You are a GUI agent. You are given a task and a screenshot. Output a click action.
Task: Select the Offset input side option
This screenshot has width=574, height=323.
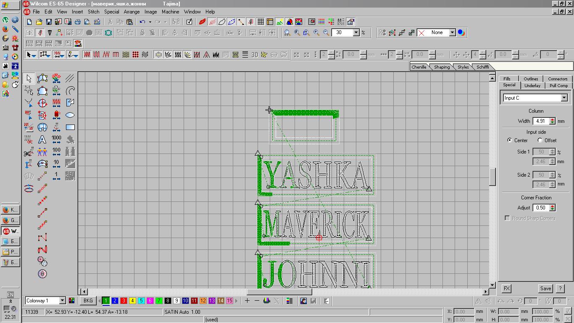(540, 140)
